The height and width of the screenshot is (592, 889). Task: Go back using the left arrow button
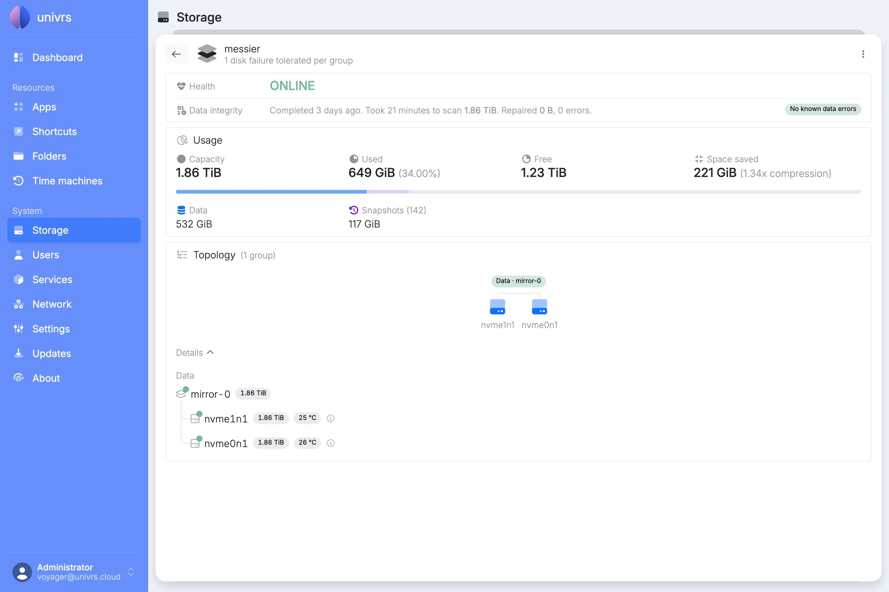[x=176, y=54]
